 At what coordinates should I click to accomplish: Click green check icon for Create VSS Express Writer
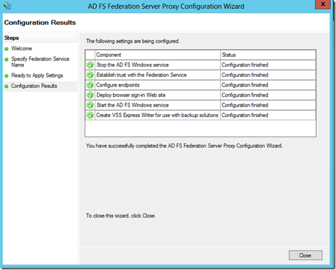pos(90,115)
